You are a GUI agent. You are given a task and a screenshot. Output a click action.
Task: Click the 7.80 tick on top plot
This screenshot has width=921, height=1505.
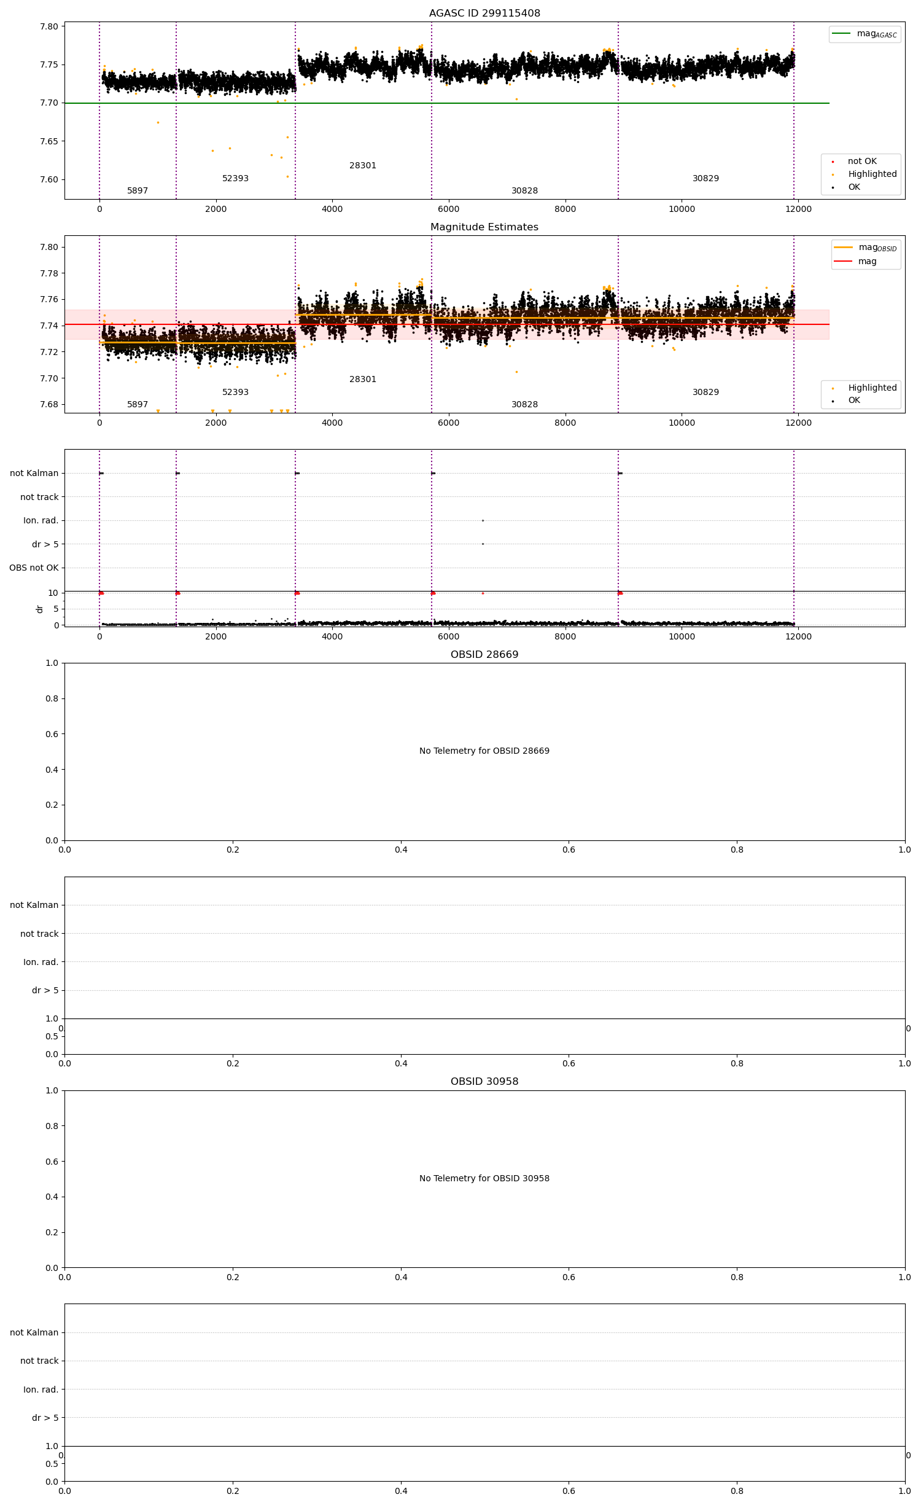tap(49, 26)
